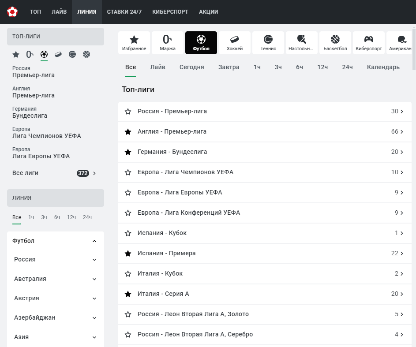Select the main 12ч time filter tab
416x347 pixels.
point(322,67)
